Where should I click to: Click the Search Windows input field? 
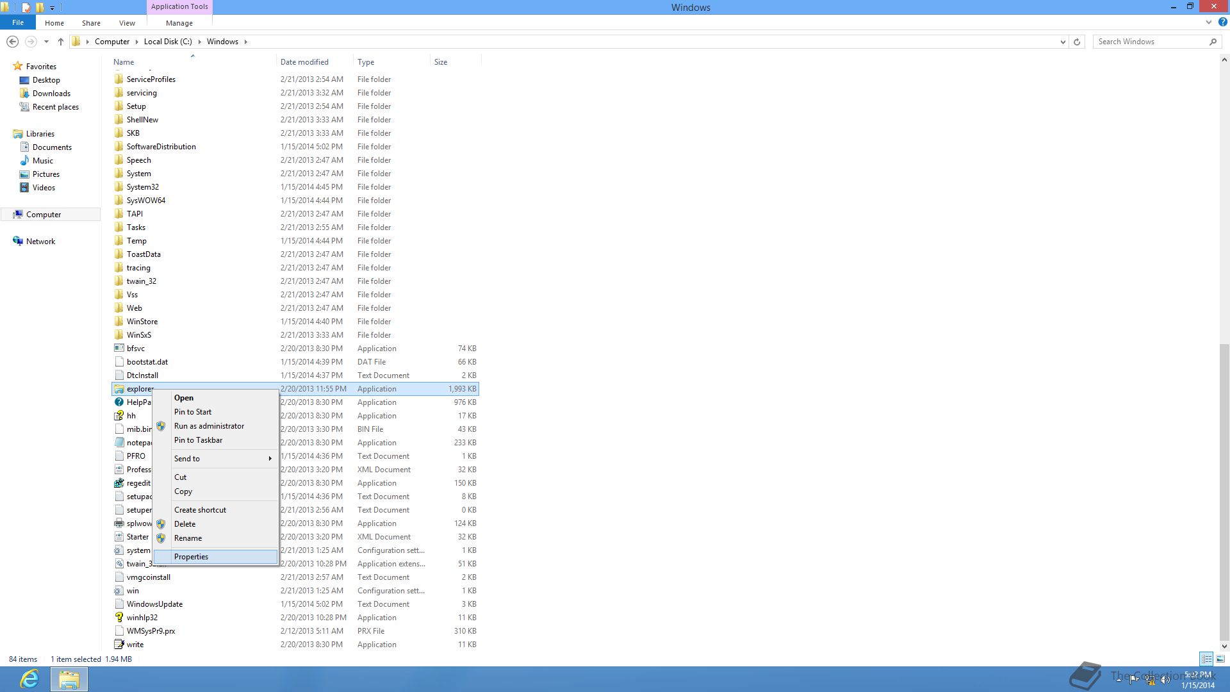click(x=1151, y=42)
